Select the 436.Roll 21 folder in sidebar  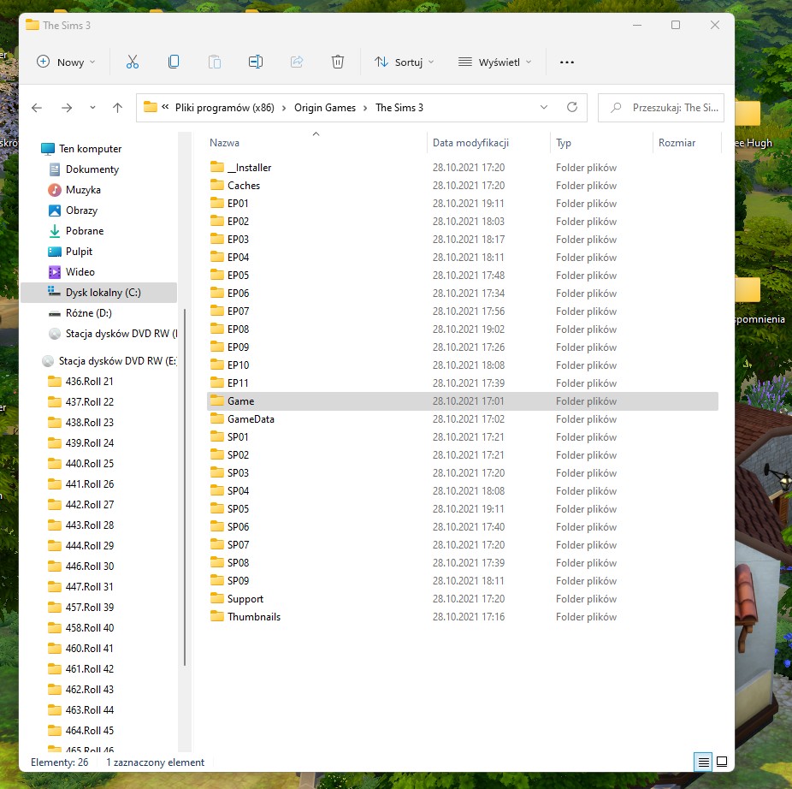[80, 382]
